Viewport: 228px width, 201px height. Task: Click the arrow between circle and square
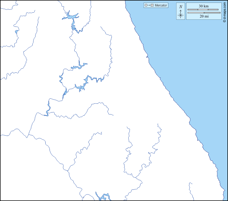[x=149, y=5]
